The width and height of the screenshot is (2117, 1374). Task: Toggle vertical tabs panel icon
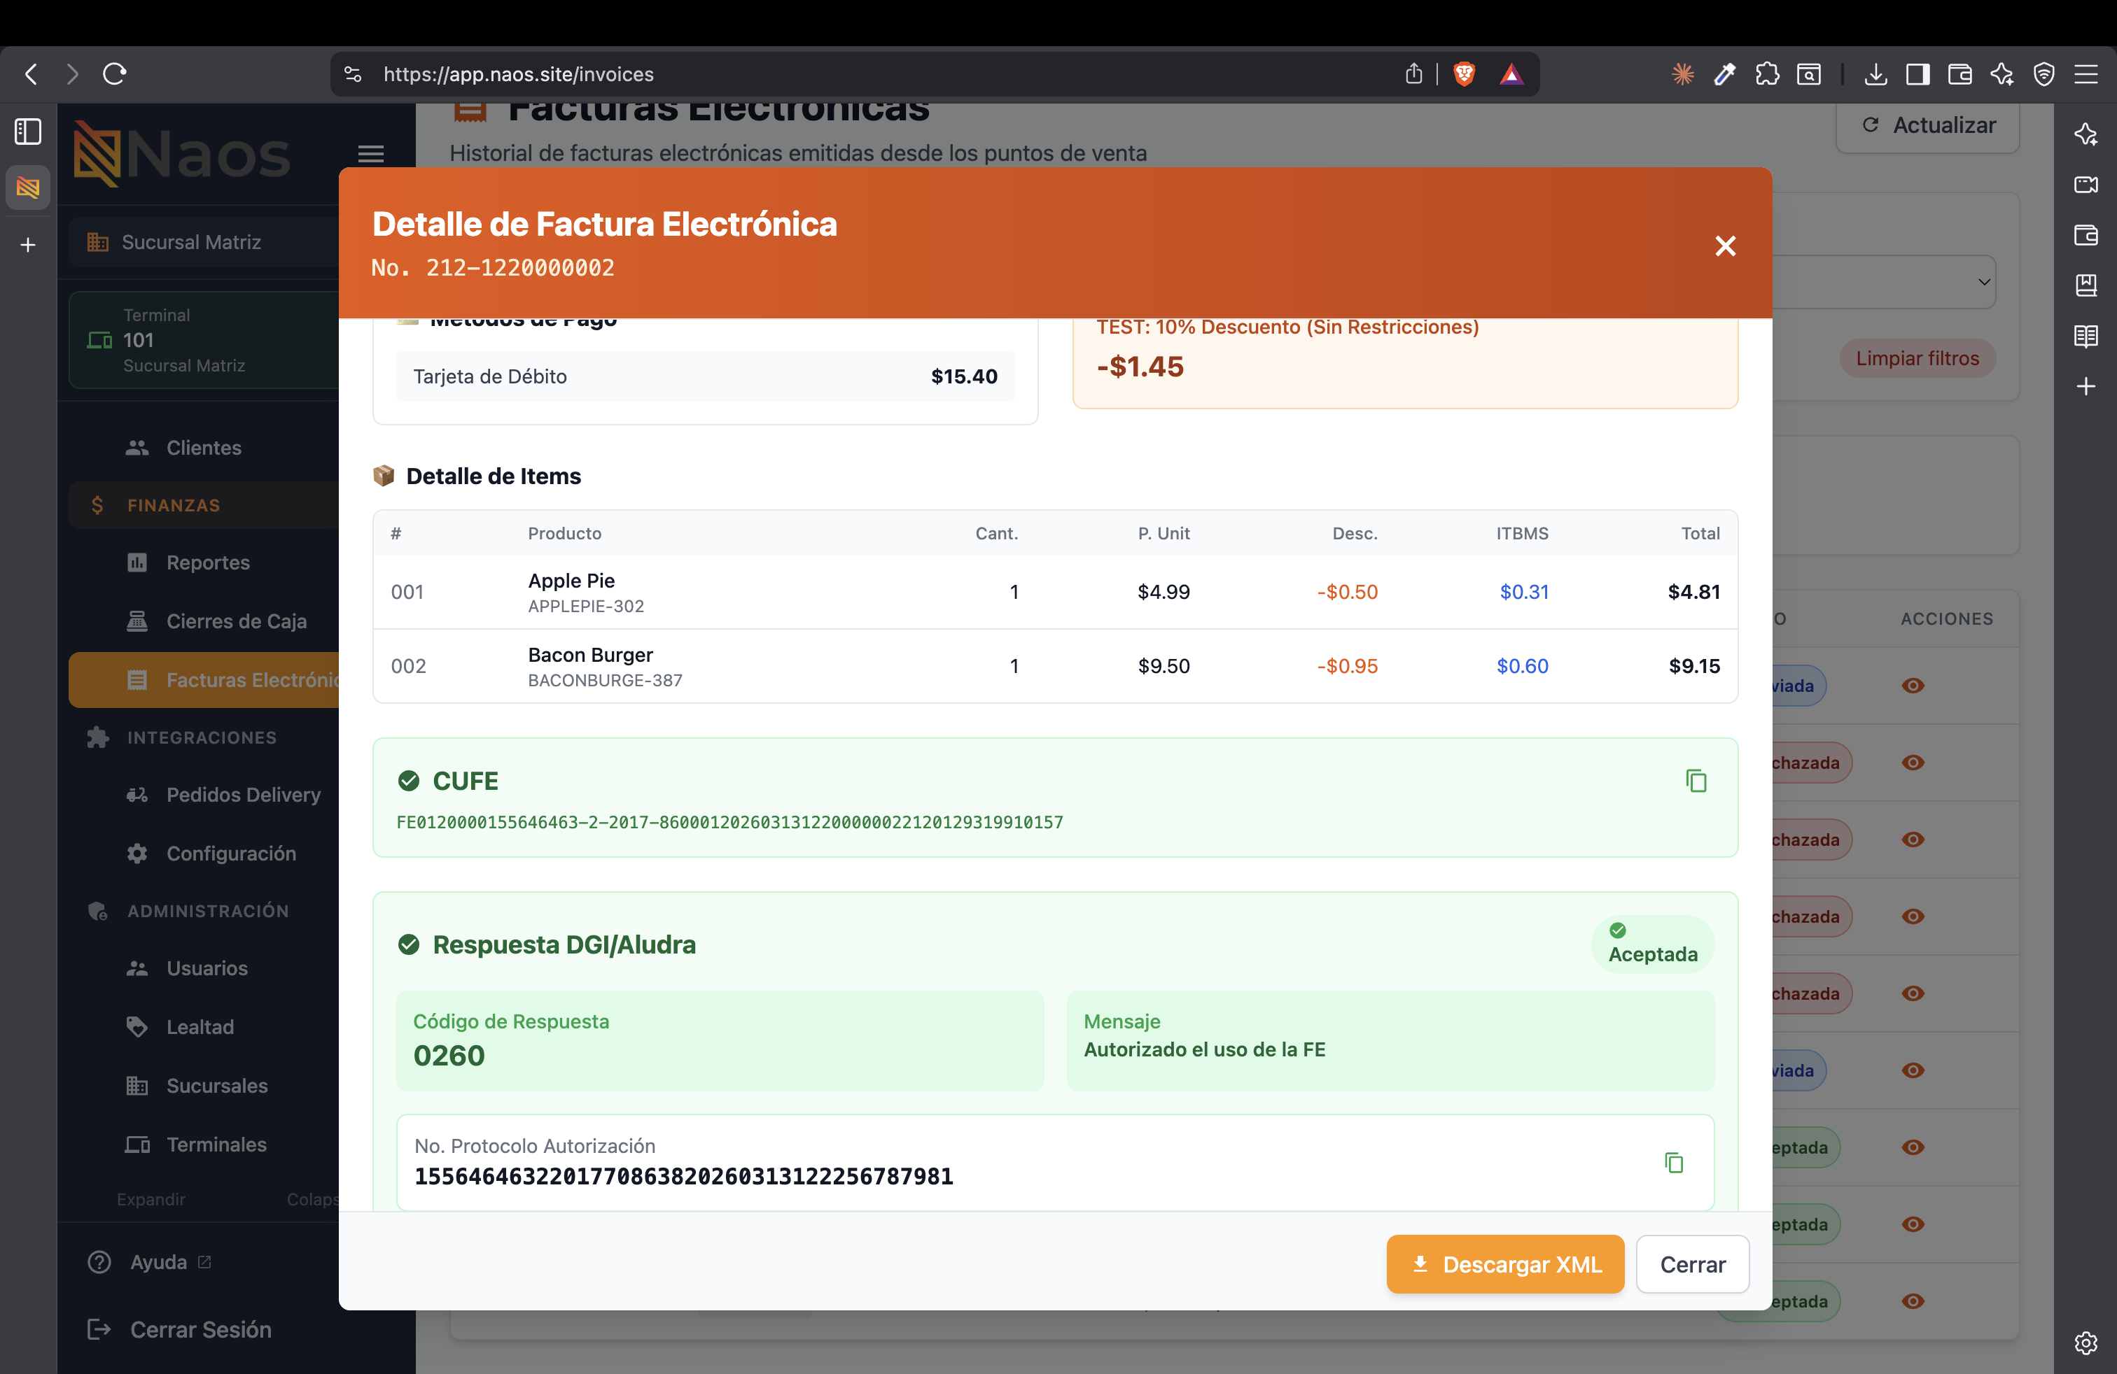pyautogui.click(x=29, y=132)
